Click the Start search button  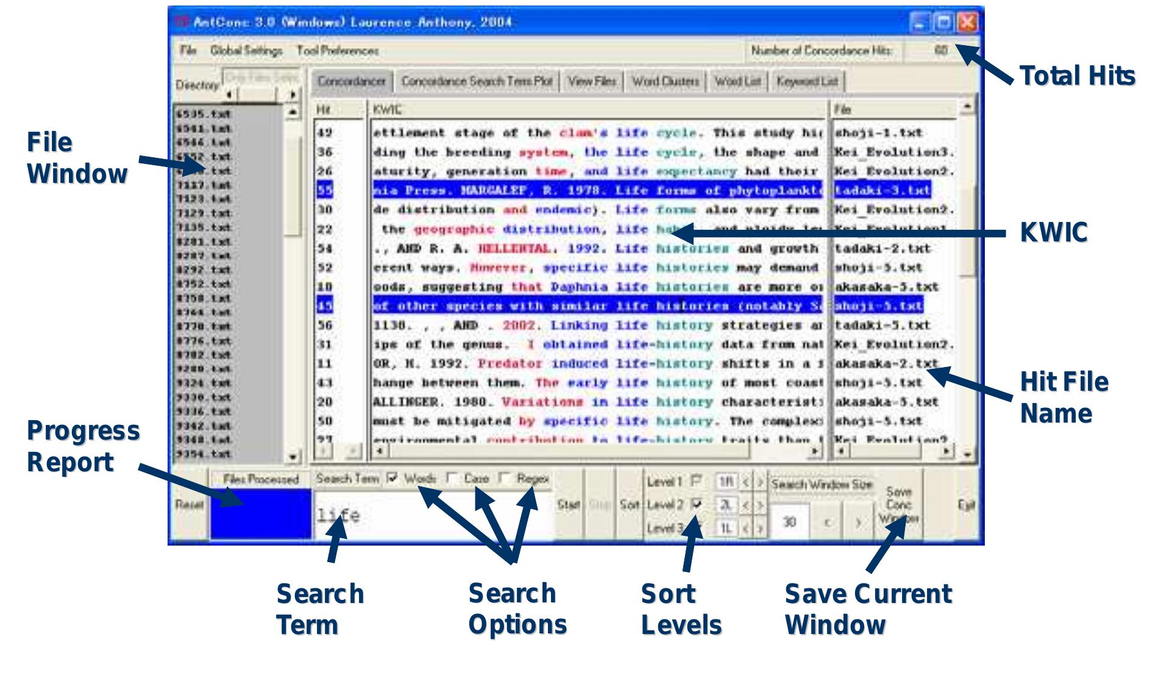tap(568, 505)
